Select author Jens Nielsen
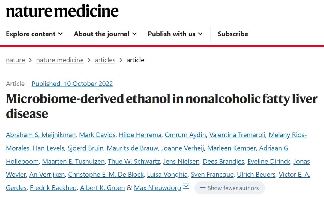324x197 pixels. tap(181, 161)
